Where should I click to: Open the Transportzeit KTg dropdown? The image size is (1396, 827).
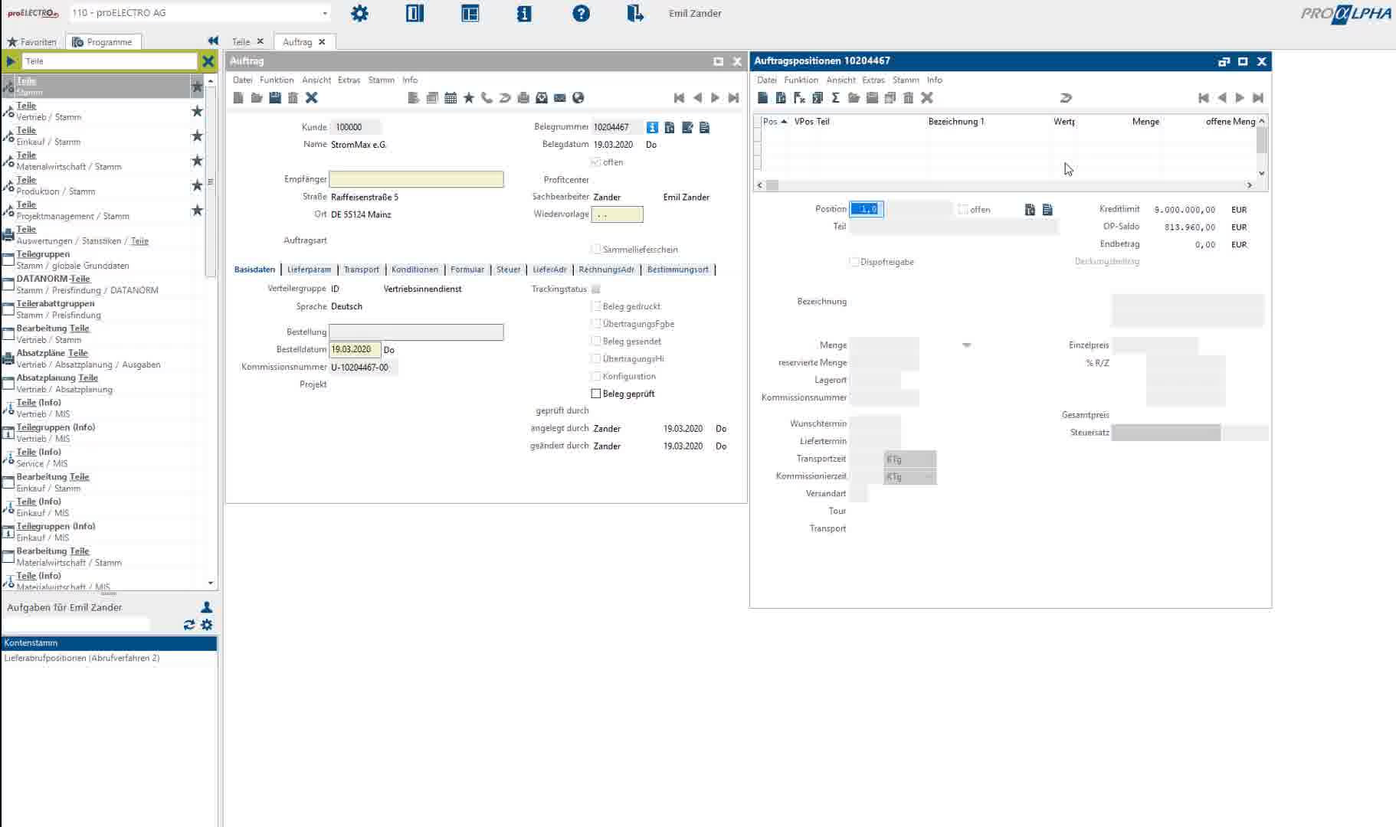pyautogui.click(x=910, y=459)
